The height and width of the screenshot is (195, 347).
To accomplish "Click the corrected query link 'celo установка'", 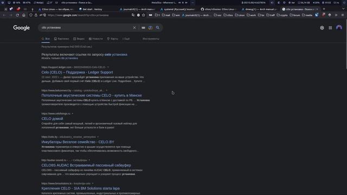I will pos(115,54).
